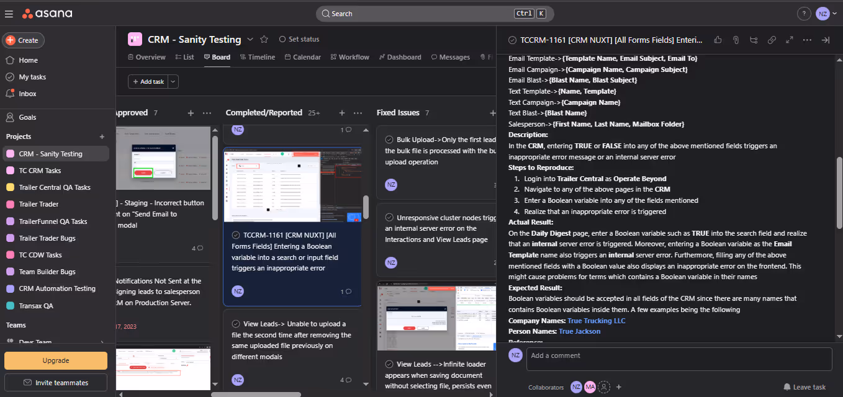The image size is (843, 397).
Task: Click MA collaborator avatar
Action: coord(590,387)
